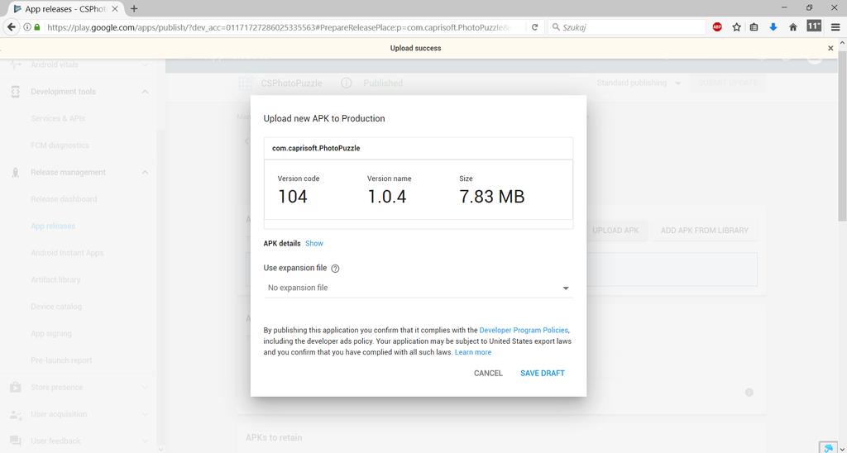Click the version name value 1.0.4
This screenshot has width=847, height=453.
click(387, 197)
